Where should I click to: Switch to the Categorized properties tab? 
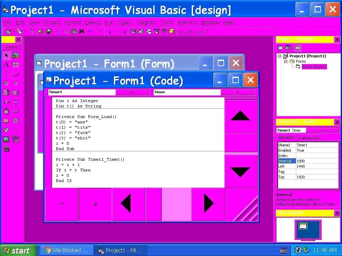(309, 138)
